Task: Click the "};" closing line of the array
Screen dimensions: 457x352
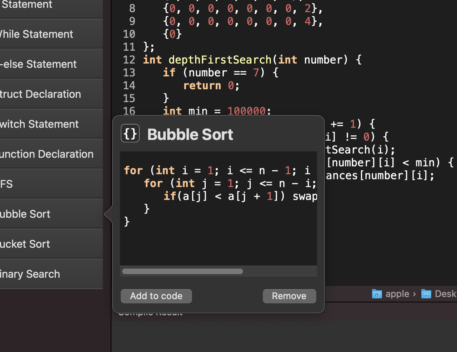Action: [149, 47]
